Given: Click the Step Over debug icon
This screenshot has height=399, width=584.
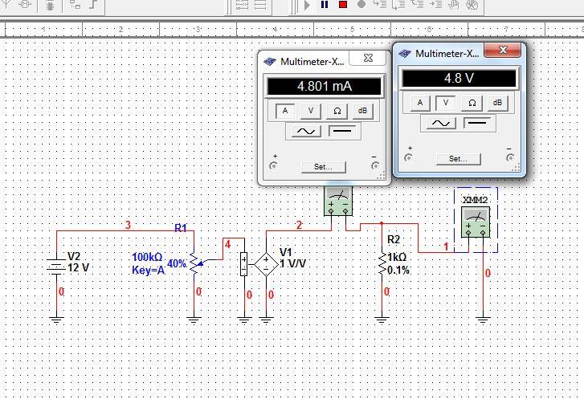Looking at the screenshot, I should pos(398,4).
